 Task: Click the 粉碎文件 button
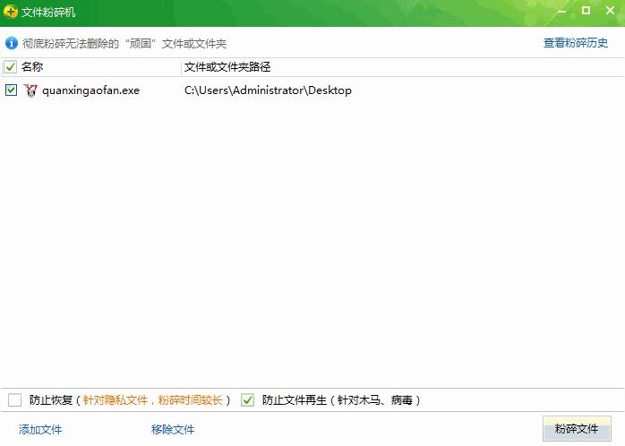pos(577,428)
